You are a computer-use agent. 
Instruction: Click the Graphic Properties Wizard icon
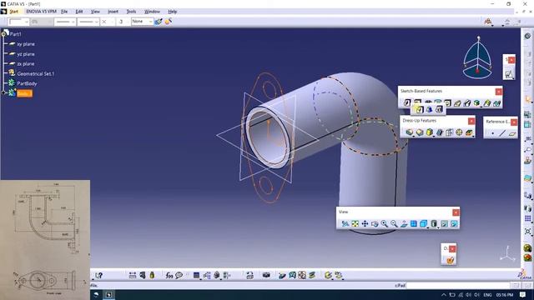point(169,22)
